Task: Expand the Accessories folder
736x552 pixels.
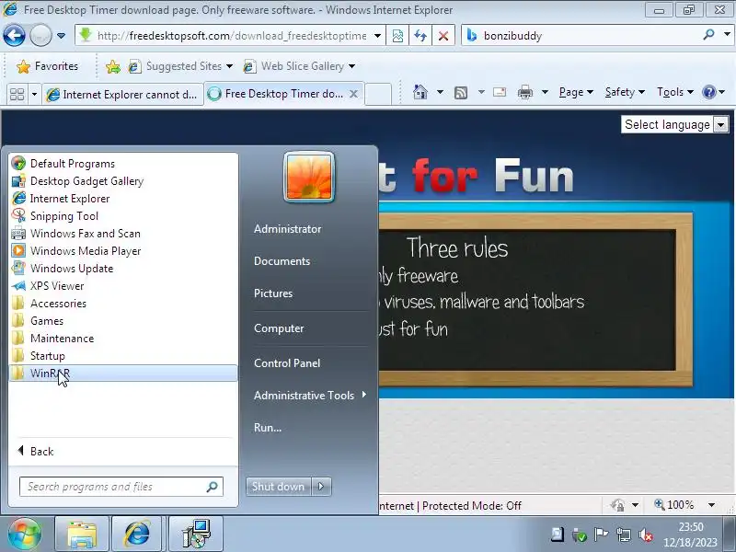Action: click(123, 304)
